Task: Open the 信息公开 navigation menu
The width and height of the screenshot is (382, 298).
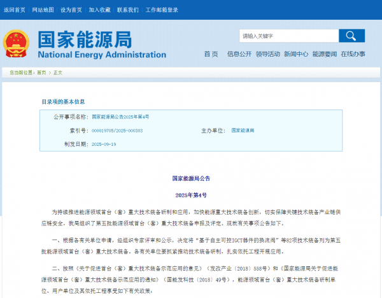Action: click(239, 54)
